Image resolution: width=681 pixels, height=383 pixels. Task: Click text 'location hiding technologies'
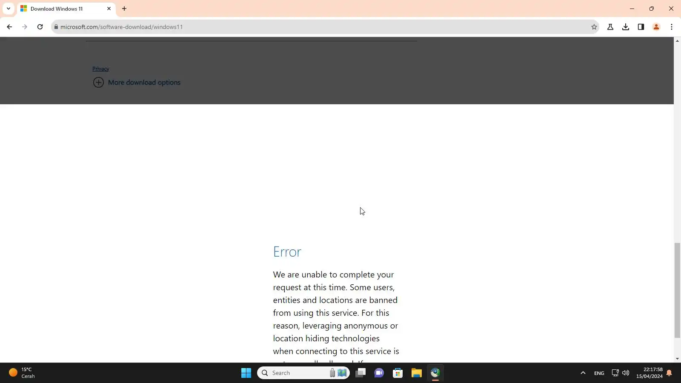326,339
